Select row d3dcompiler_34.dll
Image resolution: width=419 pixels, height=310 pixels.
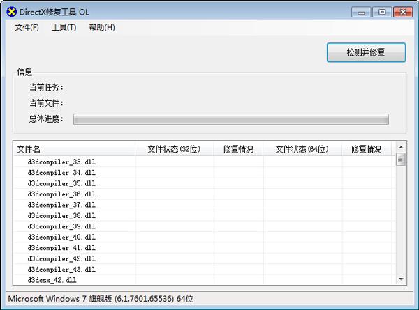(205, 173)
